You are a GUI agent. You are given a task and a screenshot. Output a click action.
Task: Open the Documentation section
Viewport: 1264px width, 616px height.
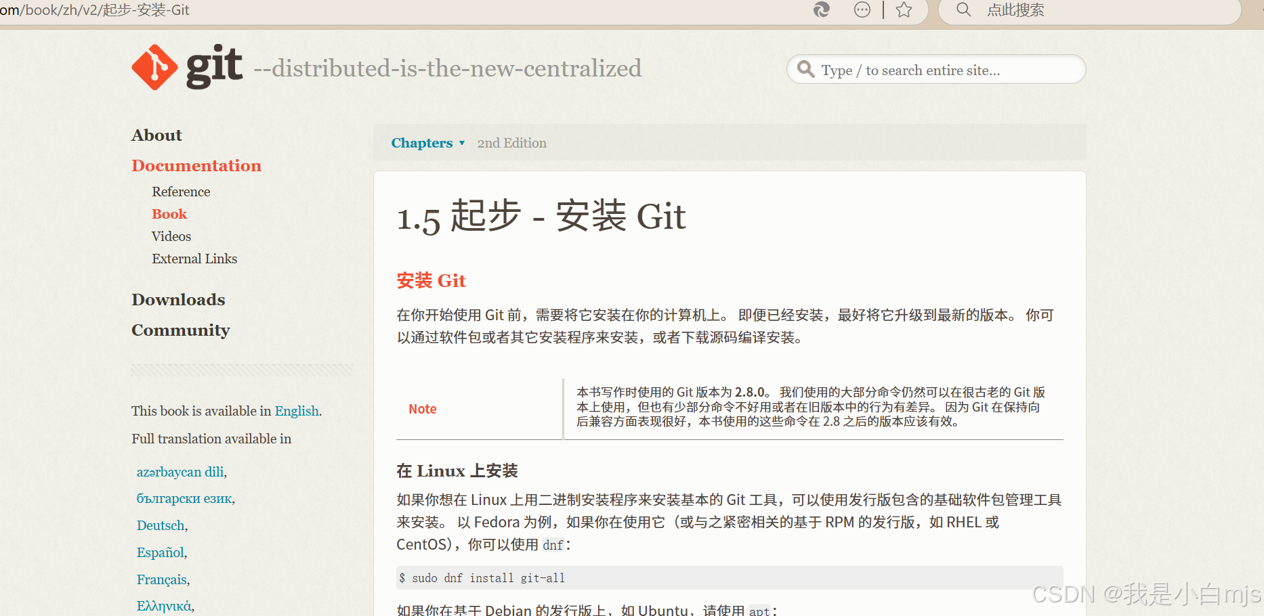pos(196,166)
